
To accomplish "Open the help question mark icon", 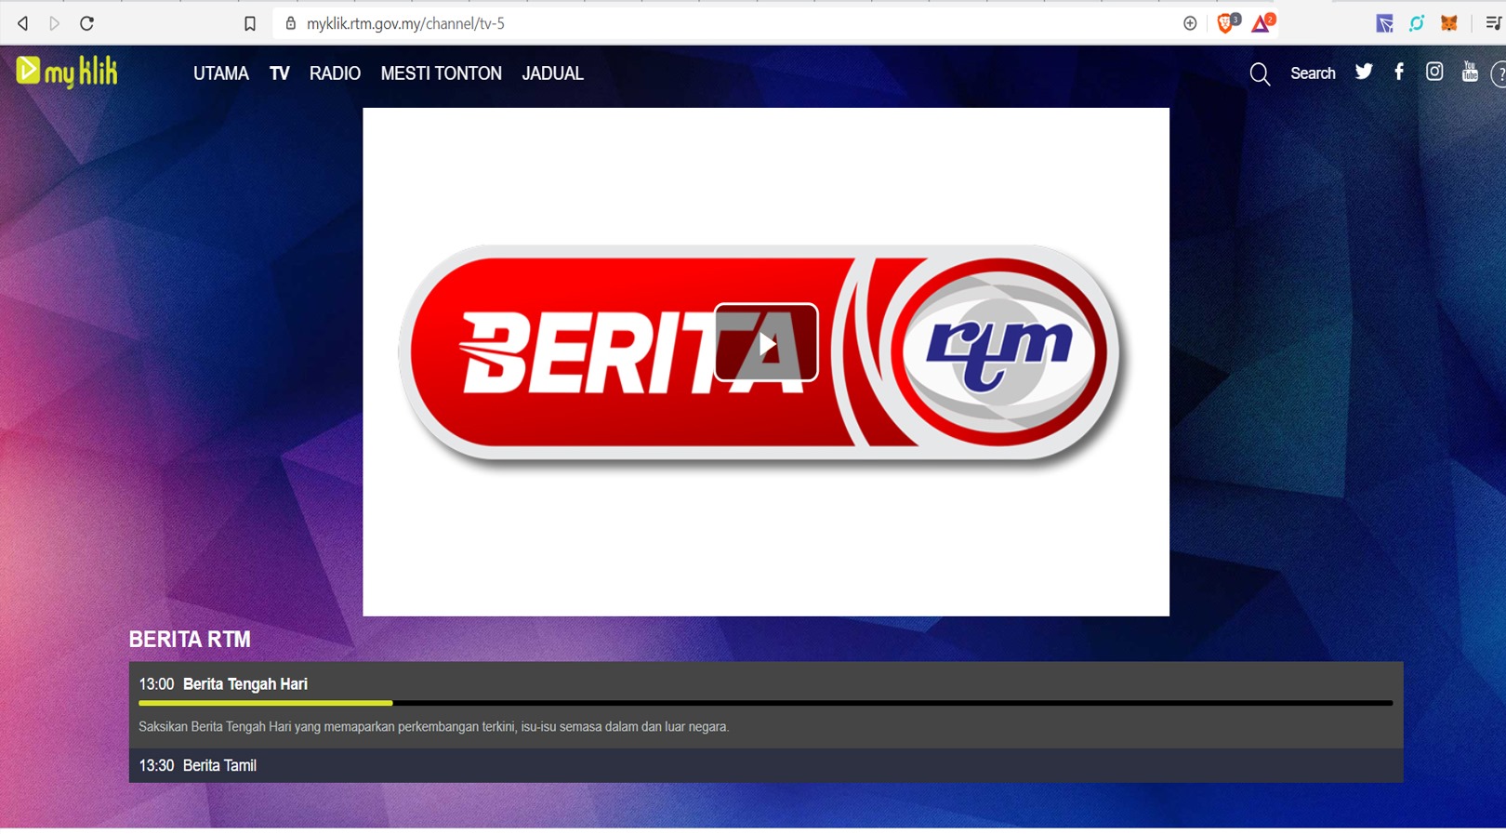I will click(x=1499, y=74).
